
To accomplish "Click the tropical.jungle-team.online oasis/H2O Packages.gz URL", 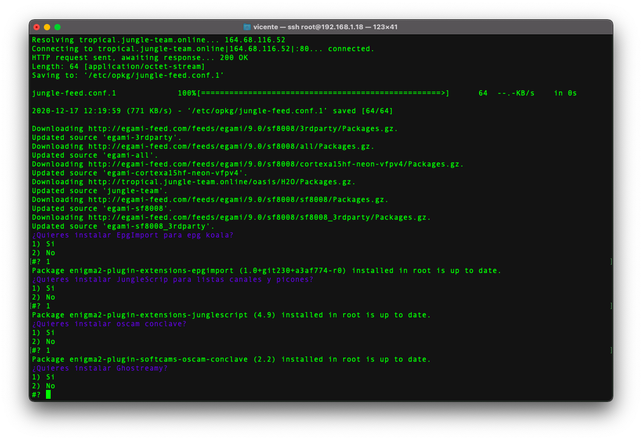I will [x=221, y=182].
